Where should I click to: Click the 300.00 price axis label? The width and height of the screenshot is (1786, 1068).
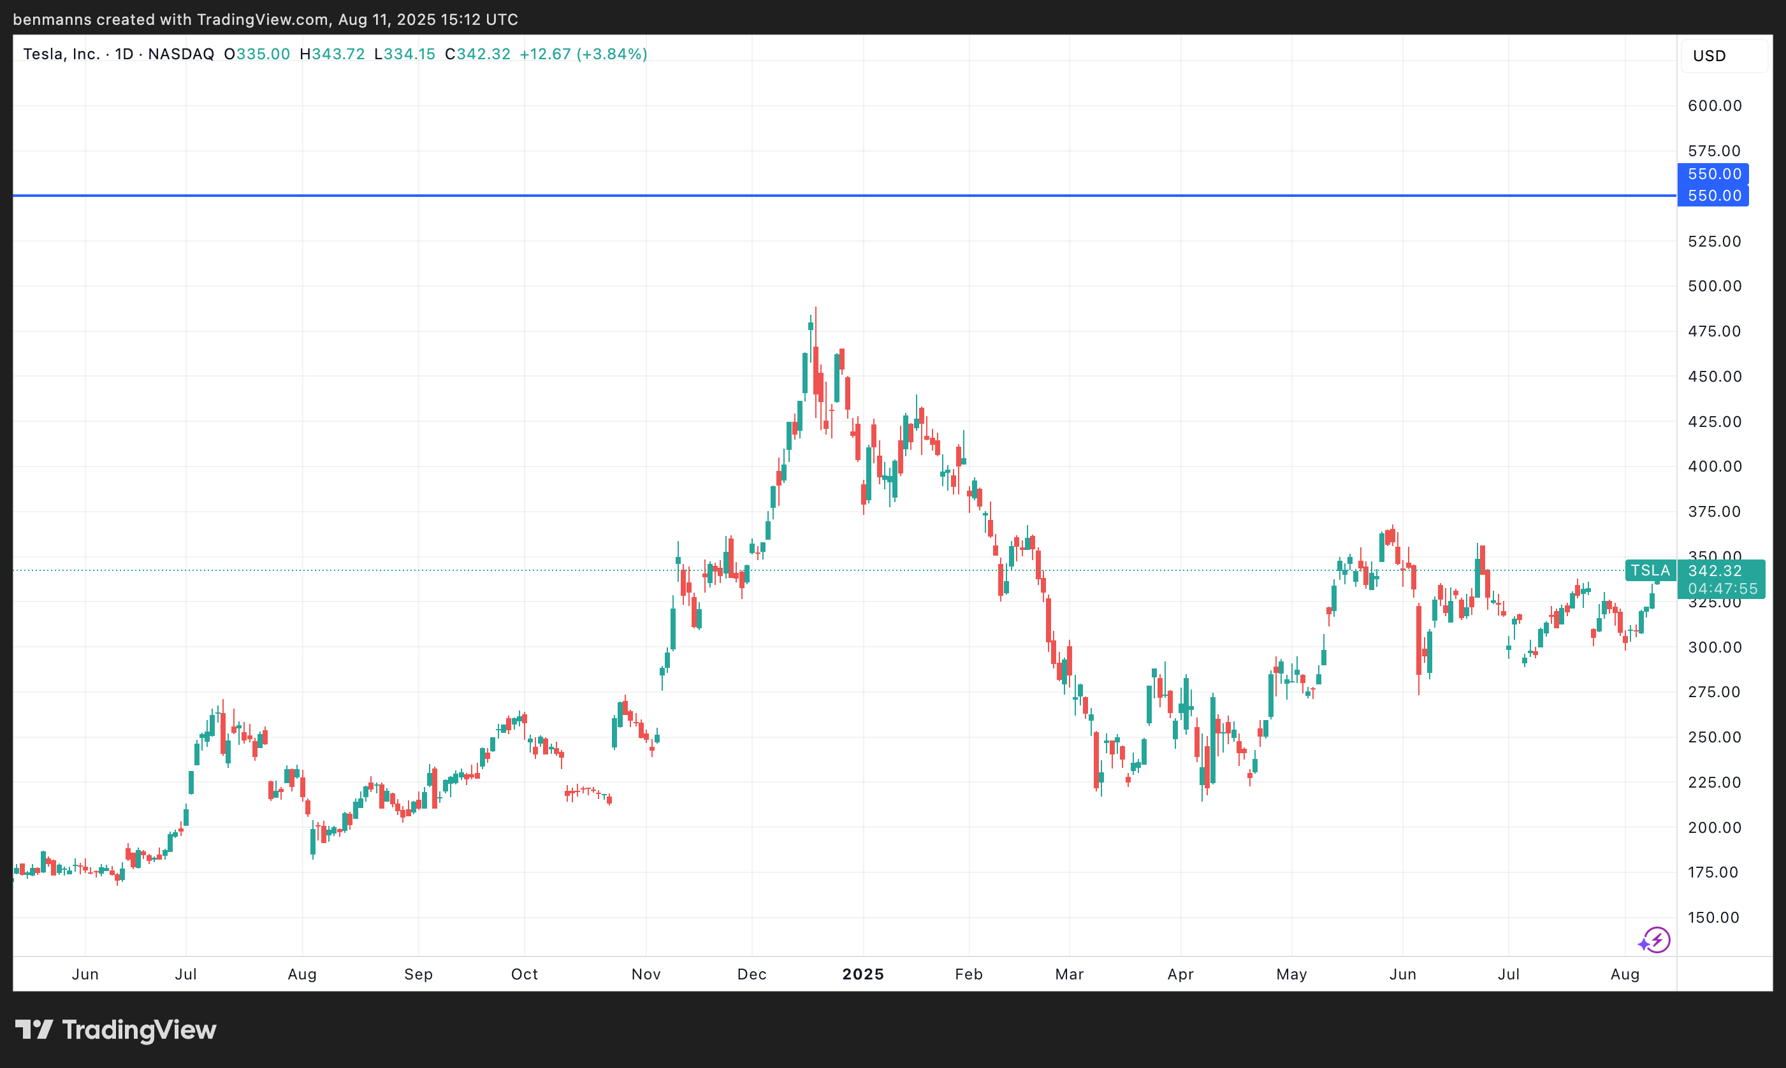click(x=1715, y=647)
